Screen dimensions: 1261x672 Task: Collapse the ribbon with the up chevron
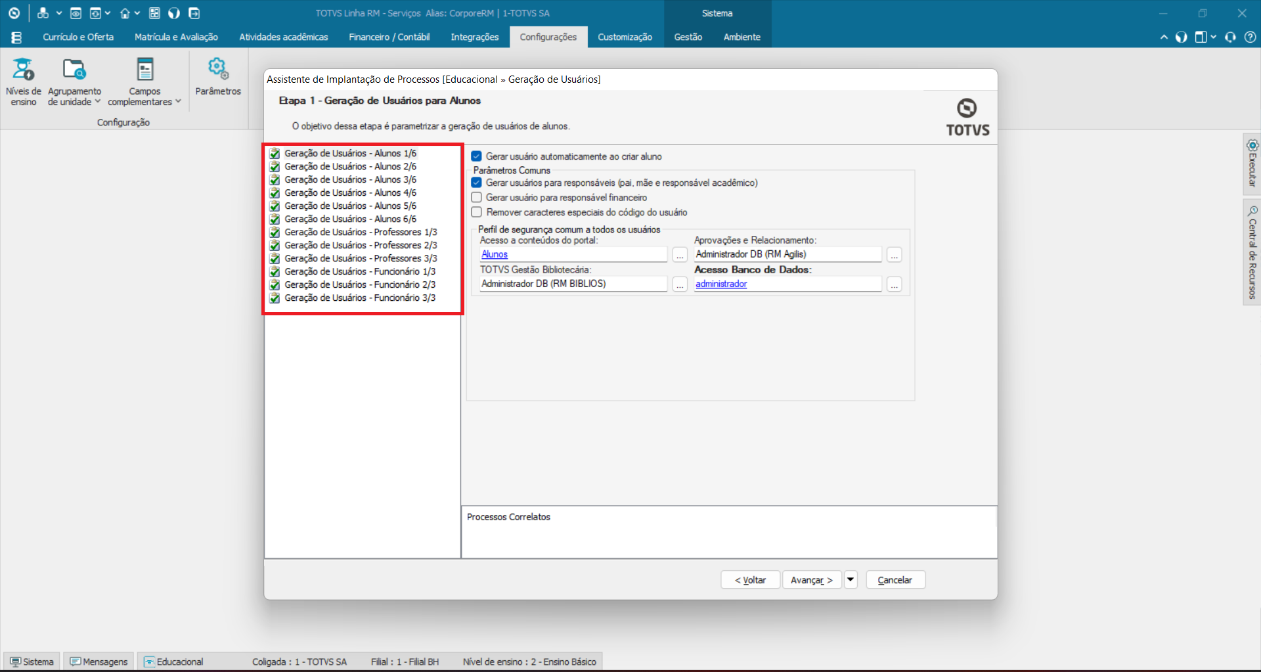click(x=1164, y=37)
